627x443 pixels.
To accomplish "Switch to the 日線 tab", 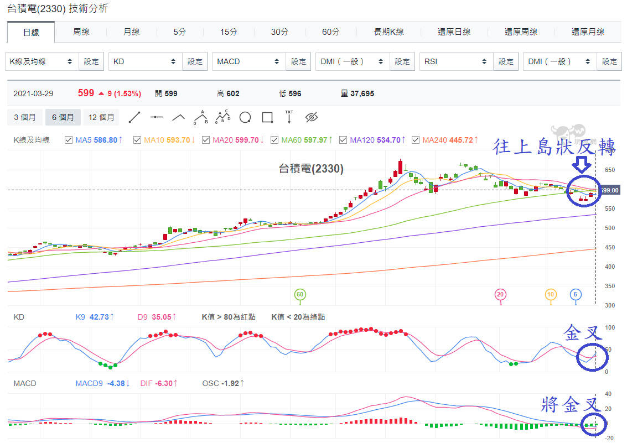I will [x=31, y=33].
